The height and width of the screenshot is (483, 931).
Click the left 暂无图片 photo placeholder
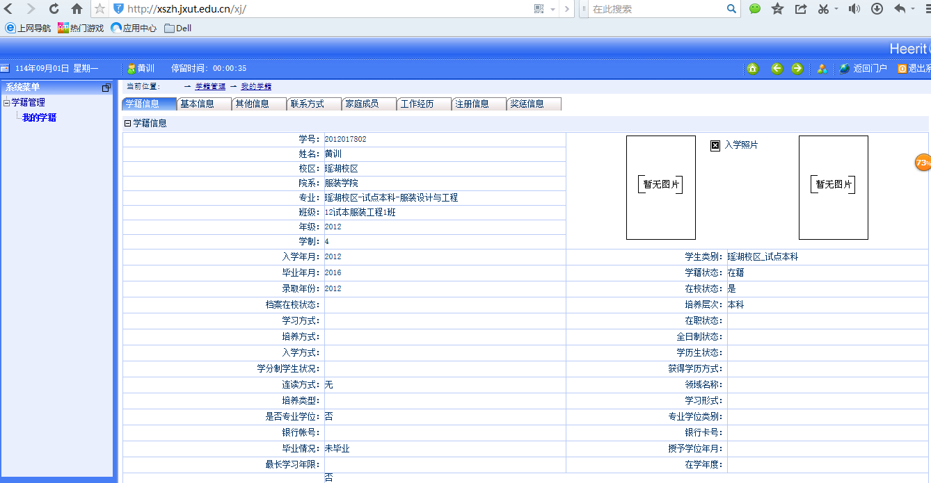coord(661,188)
